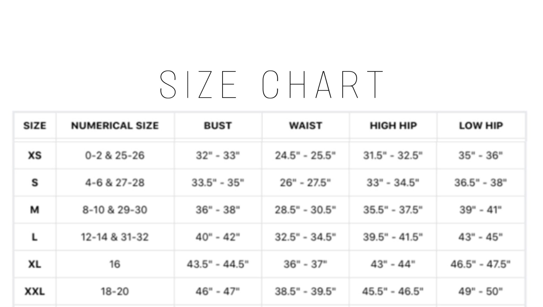
Task: Click the NUMERICAL SIZE column header
Action: click(115, 126)
